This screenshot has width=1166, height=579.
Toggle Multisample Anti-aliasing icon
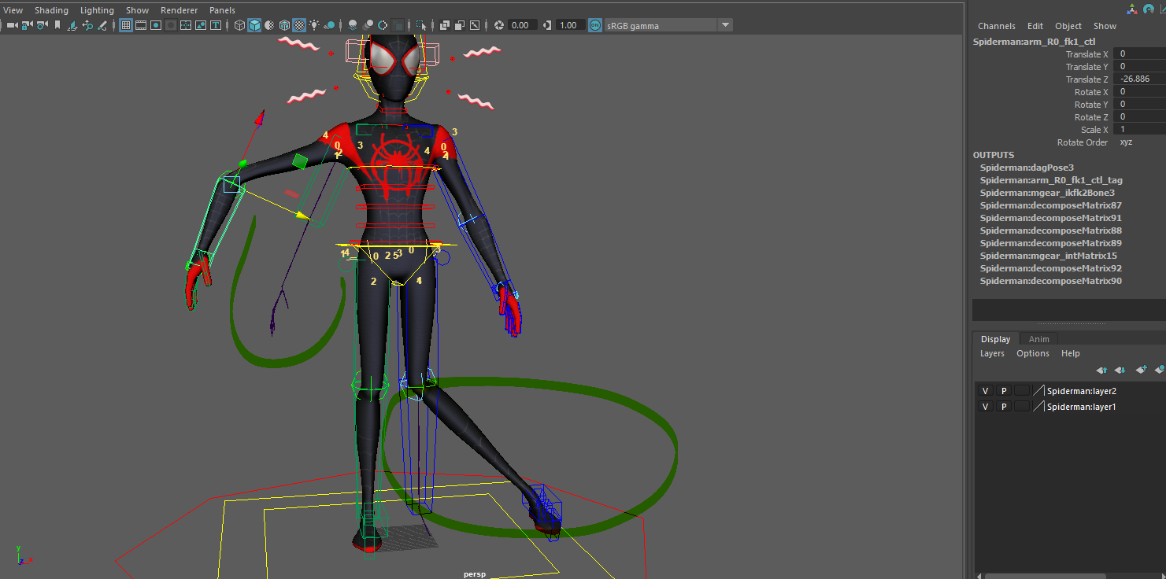tap(383, 25)
